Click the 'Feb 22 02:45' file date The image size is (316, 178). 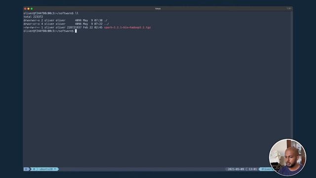(x=93, y=27)
